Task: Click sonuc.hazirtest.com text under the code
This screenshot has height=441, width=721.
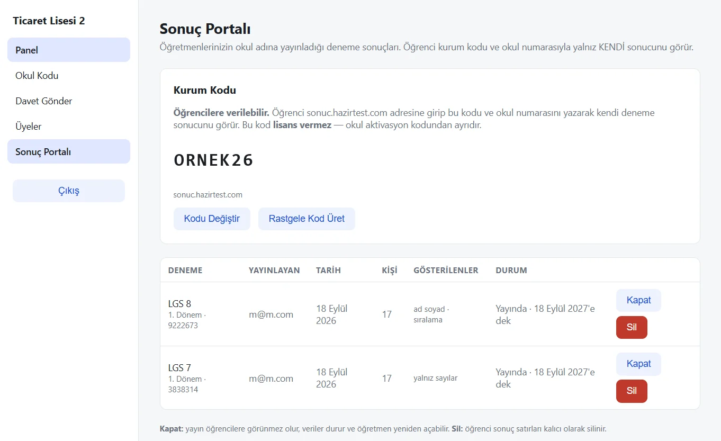Action: [x=208, y=195]
